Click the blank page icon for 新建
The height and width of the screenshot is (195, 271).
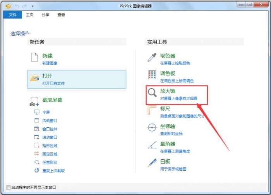click(34, 57)
